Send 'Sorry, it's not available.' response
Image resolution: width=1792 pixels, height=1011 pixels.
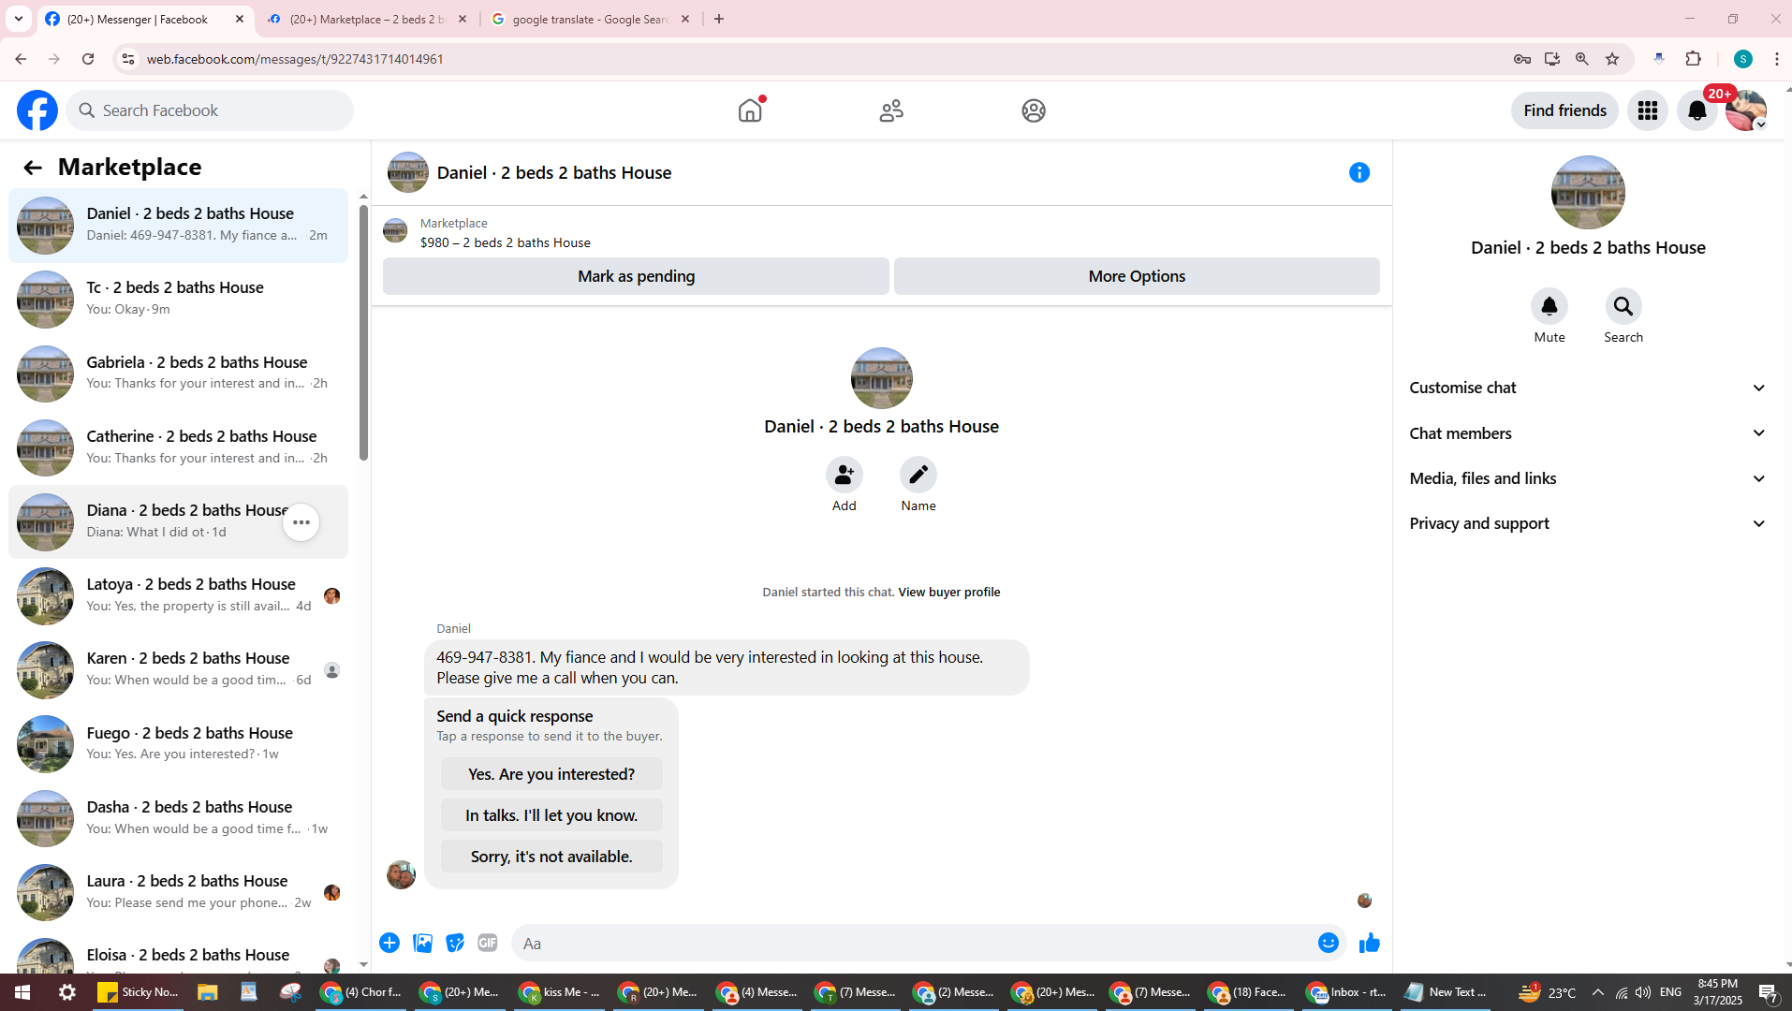pos(551,857)
